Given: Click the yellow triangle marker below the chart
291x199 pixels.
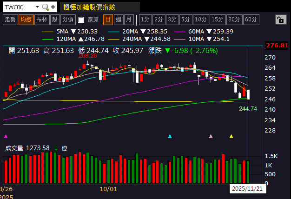Looking at the screenshot, I should (x=231, y=136).
